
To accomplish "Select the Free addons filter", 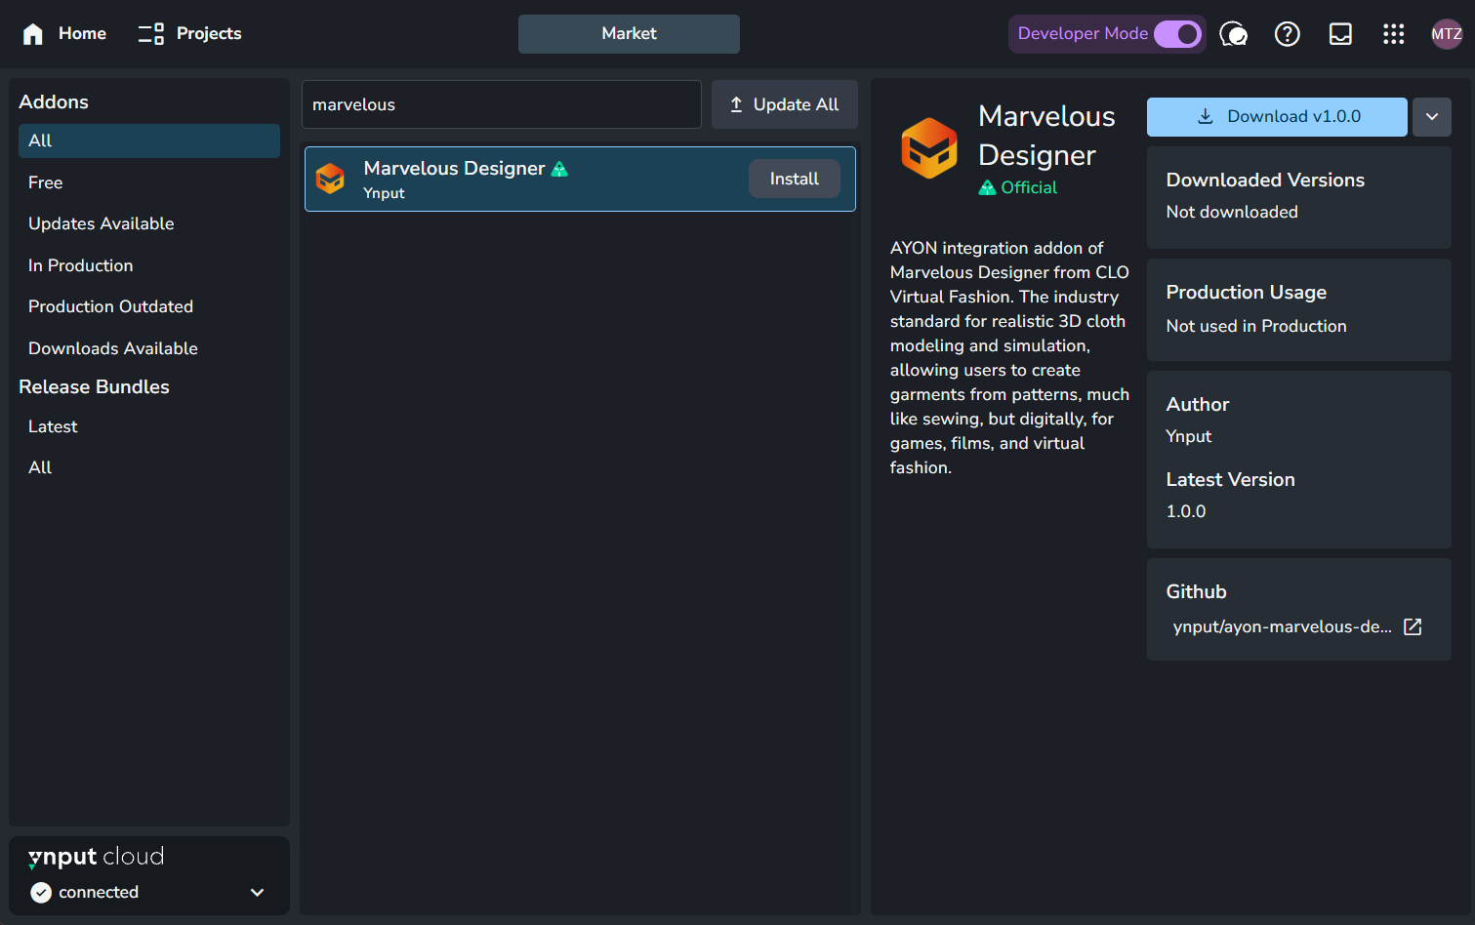I will click(x=149, y=182).
